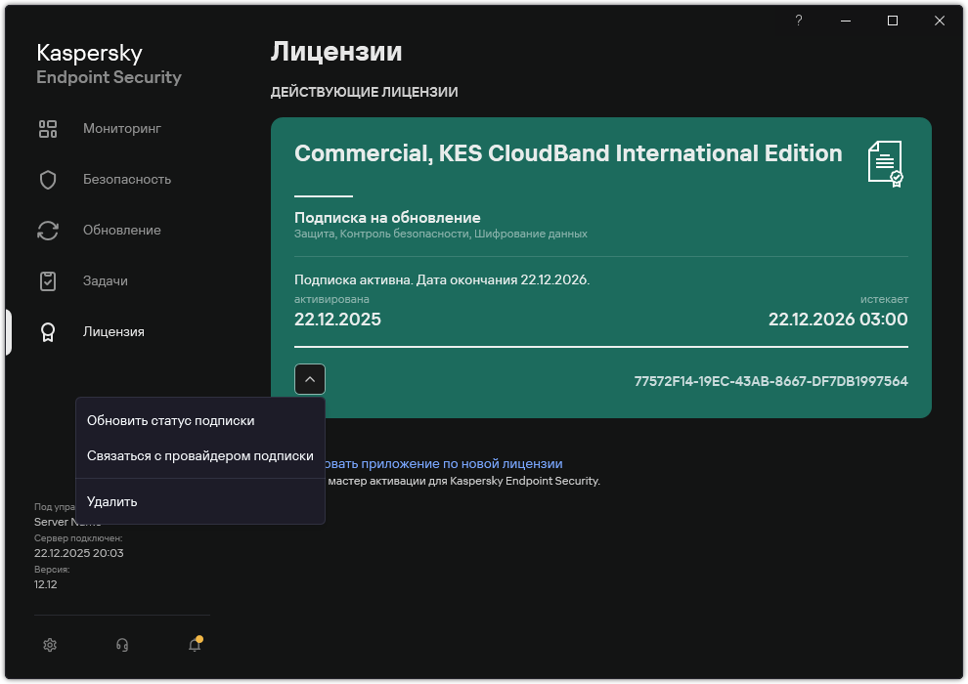Collapse the license actions with the chevron button

[x=310, y=379]
